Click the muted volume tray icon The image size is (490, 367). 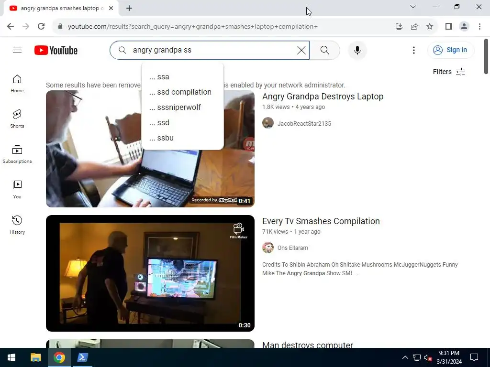pyautogui.click(x=428, y=357)
